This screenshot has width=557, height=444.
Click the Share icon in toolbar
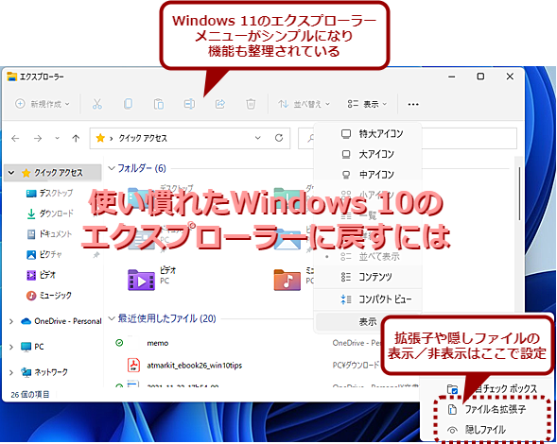click(x=220, y=104)
